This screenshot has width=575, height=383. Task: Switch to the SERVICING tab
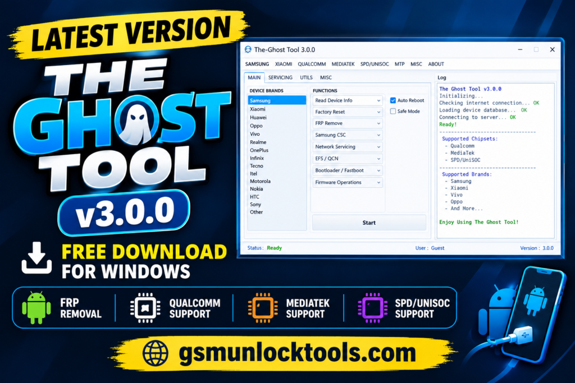coord(280,77)
